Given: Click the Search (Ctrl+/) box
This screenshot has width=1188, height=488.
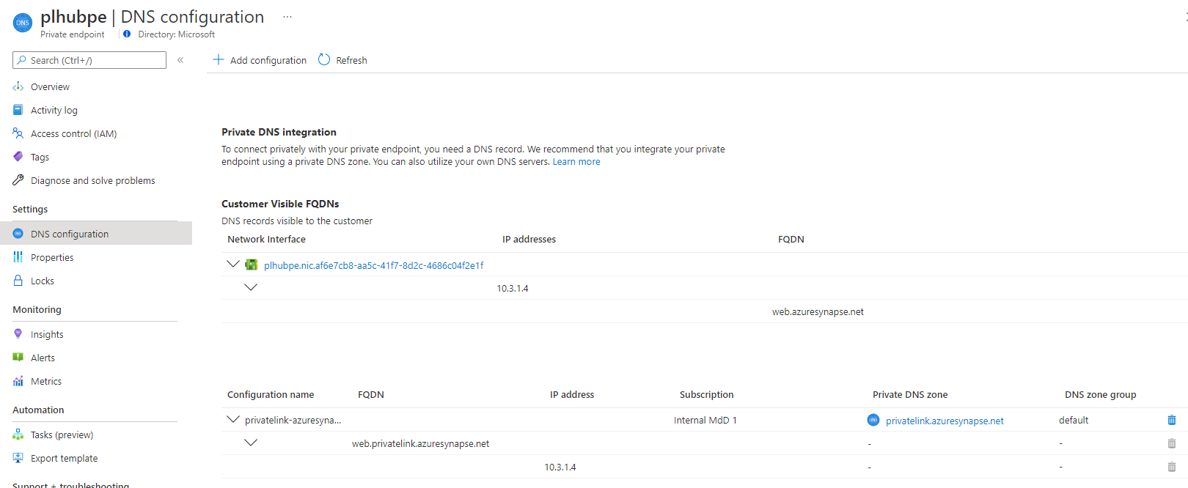Looking at the screenshot, I should 89,60.
